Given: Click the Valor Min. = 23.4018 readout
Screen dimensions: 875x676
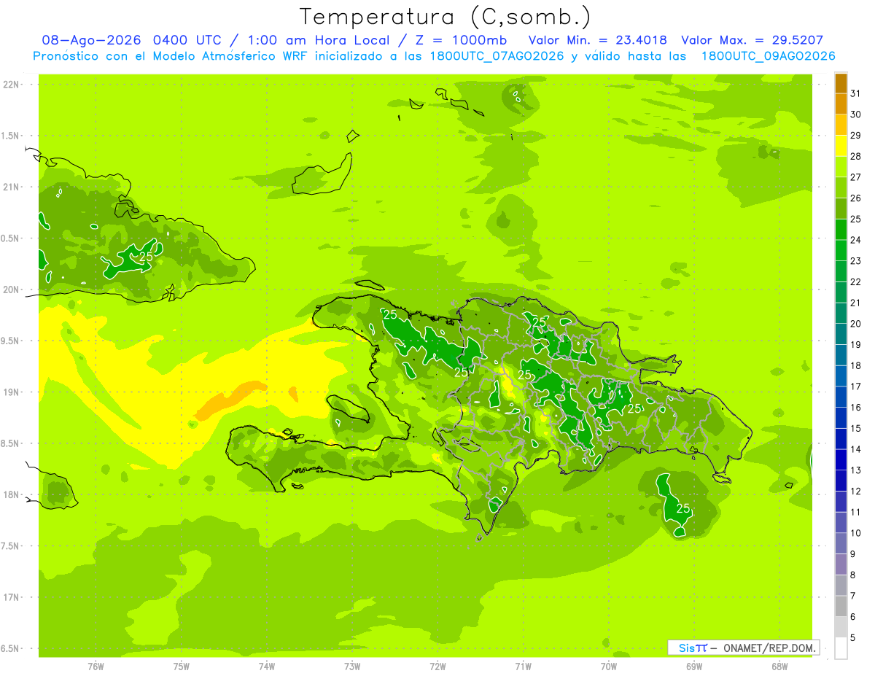Looking at the screenshot, I should (597, 40).
